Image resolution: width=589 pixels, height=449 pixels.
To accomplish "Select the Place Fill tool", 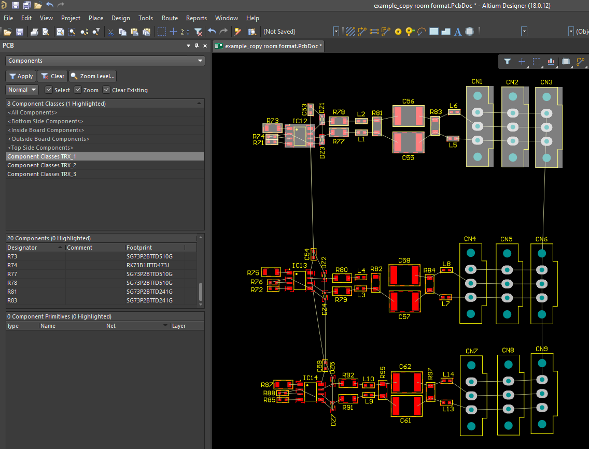I will click(434, 31).
